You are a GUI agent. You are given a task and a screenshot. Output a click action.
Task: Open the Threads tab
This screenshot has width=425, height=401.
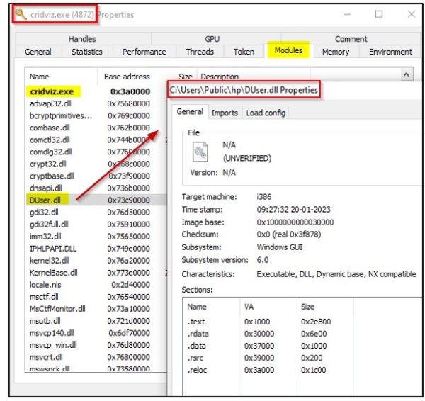(200, 52)
